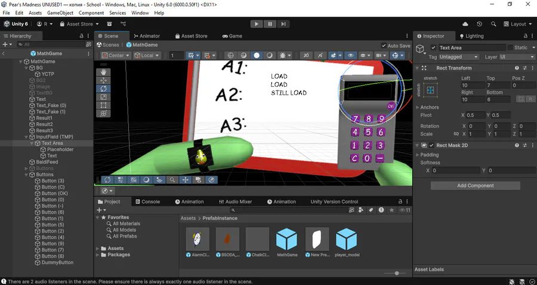Click Add Component button
The image size is (537, 285).
476,186
